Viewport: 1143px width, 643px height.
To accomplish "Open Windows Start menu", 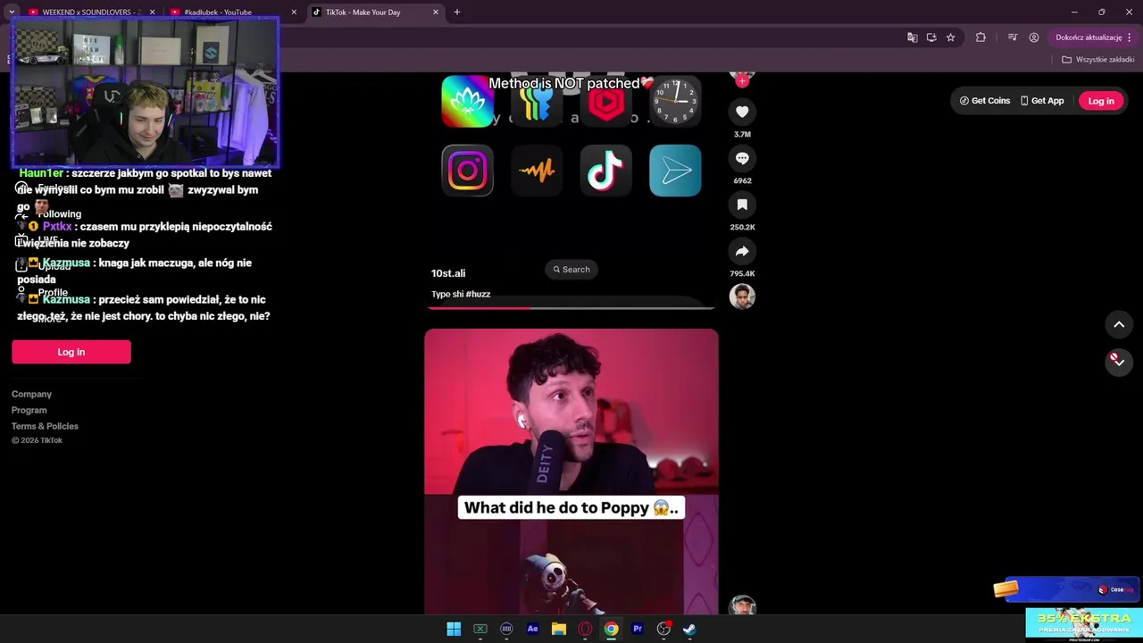I will click(x=454, y=629).
